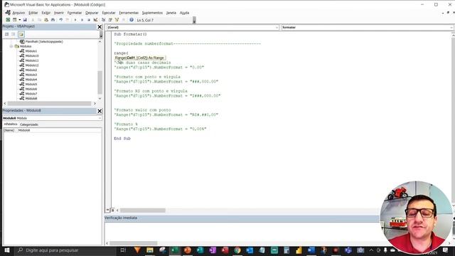
Task: Toggle Design Mode toolbar icon
Action: click(x=95, y=20)
